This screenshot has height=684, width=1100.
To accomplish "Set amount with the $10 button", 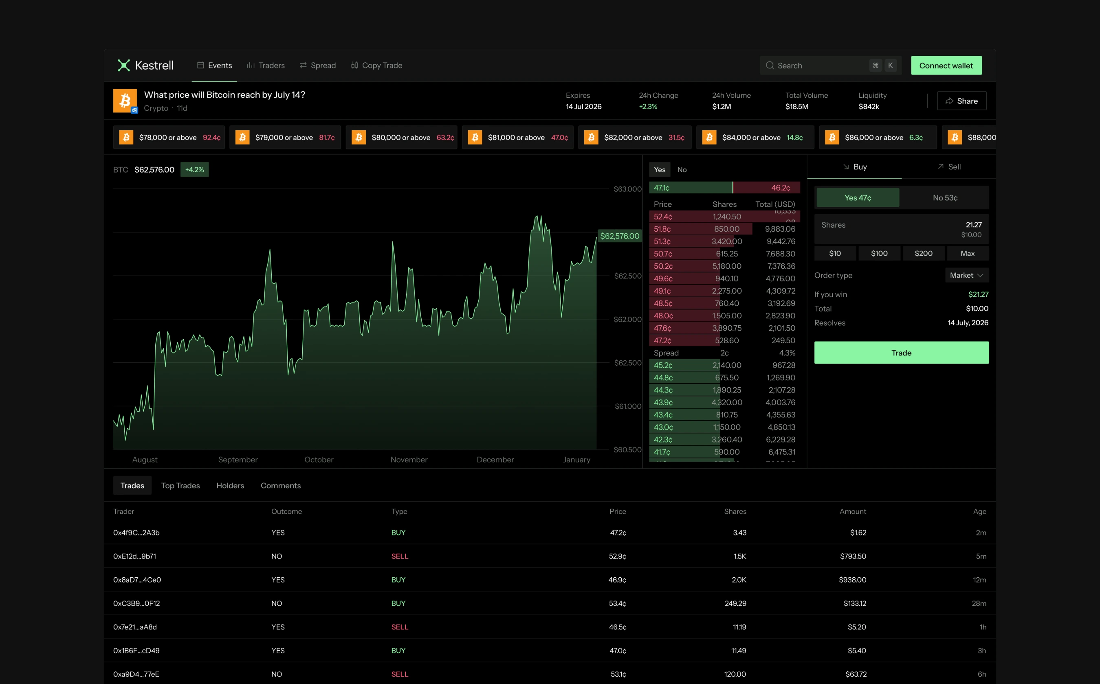I will (835, 253).
